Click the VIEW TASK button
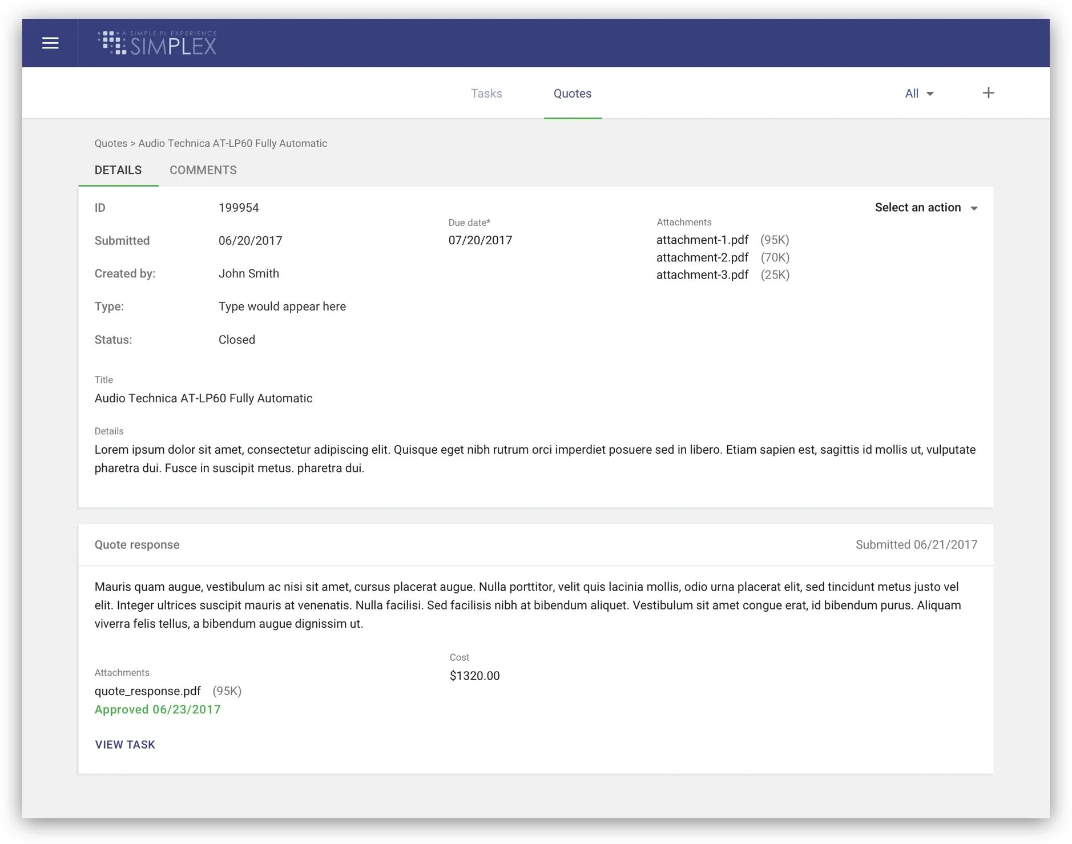This screenshot has width=1072, height=844. pos(125,745)
